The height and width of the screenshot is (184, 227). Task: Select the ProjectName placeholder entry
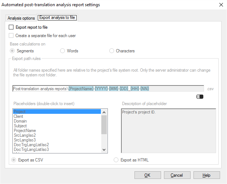coord(25,131)
